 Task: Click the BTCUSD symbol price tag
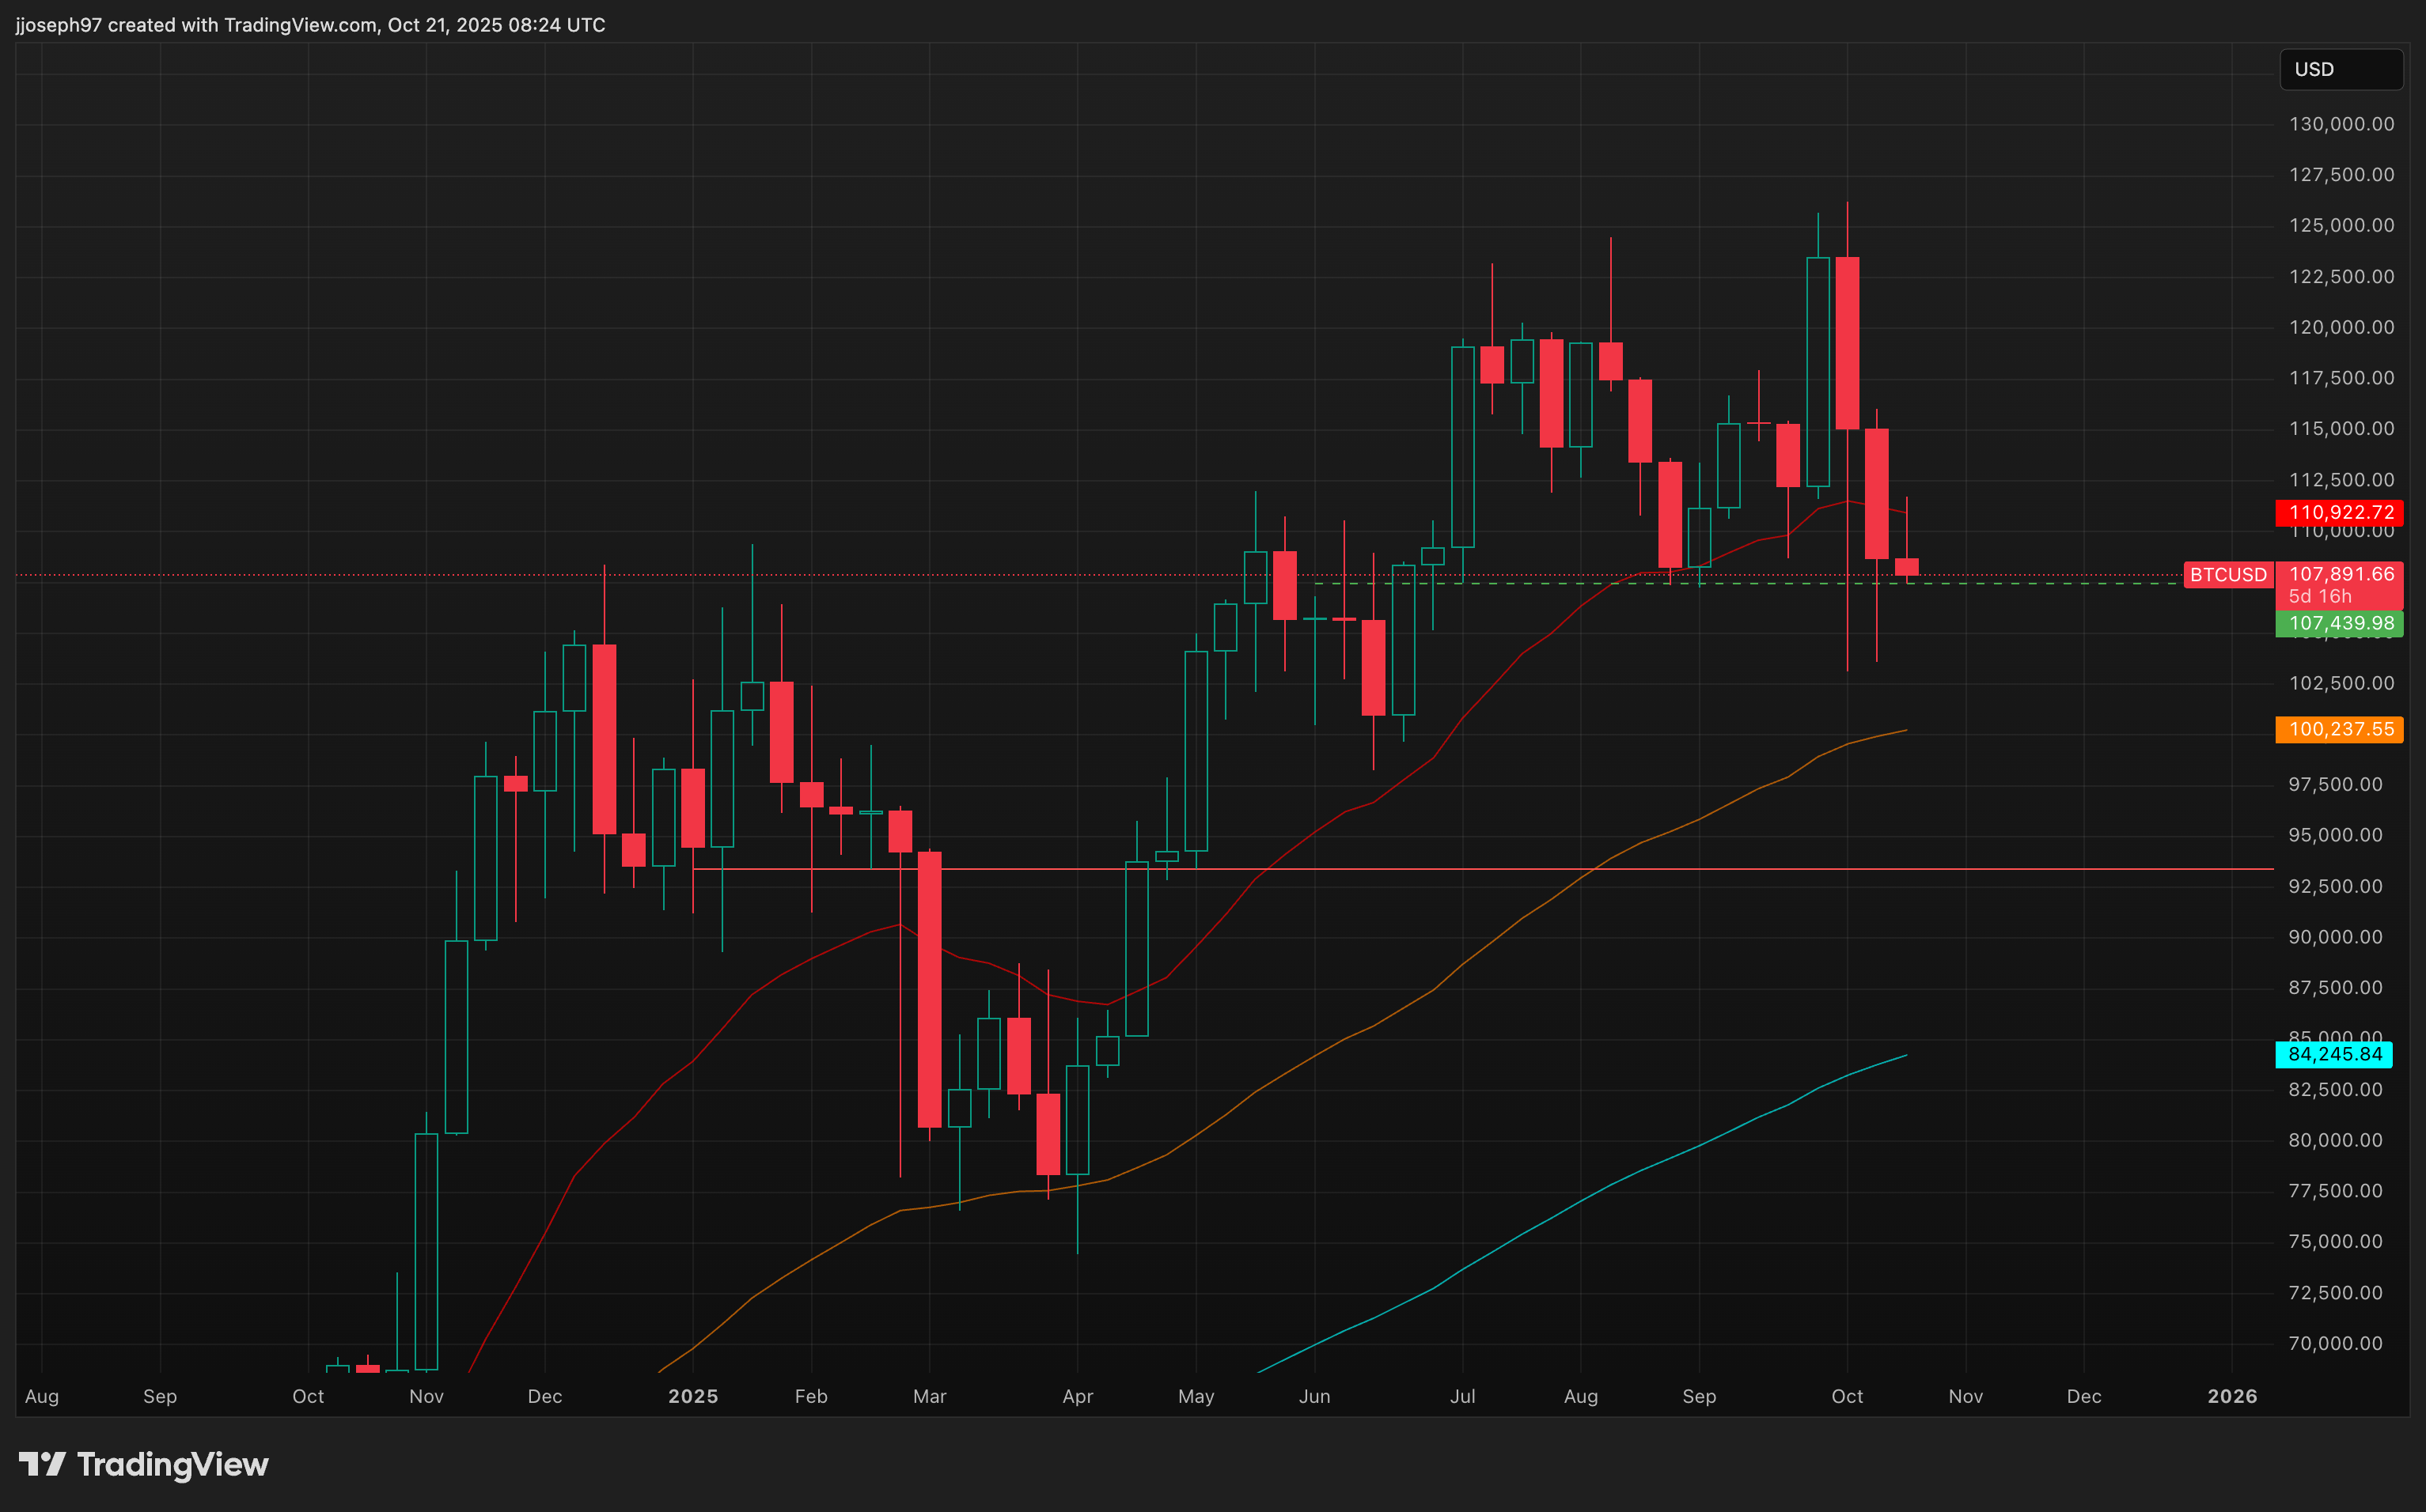(2227, 575)
